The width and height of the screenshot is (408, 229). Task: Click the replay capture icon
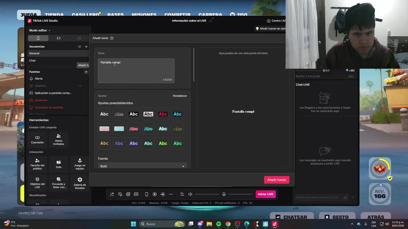click(163, 194)
